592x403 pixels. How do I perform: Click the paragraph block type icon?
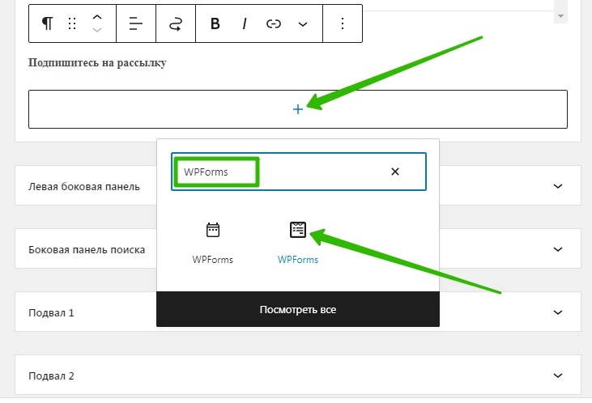pyautogui.click(x=47, y=23)
